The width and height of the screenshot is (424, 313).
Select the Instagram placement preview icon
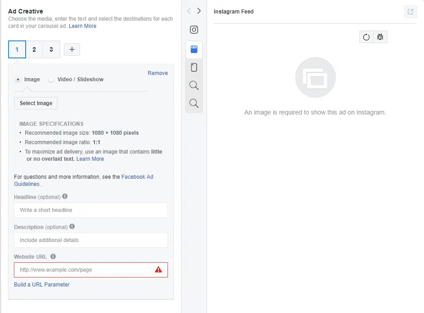click(194, 30)
